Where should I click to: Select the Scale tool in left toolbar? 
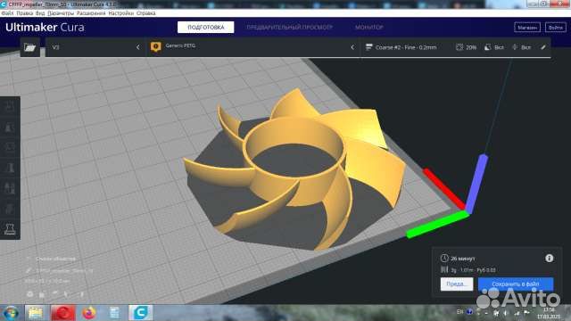[x=10, y=127]
